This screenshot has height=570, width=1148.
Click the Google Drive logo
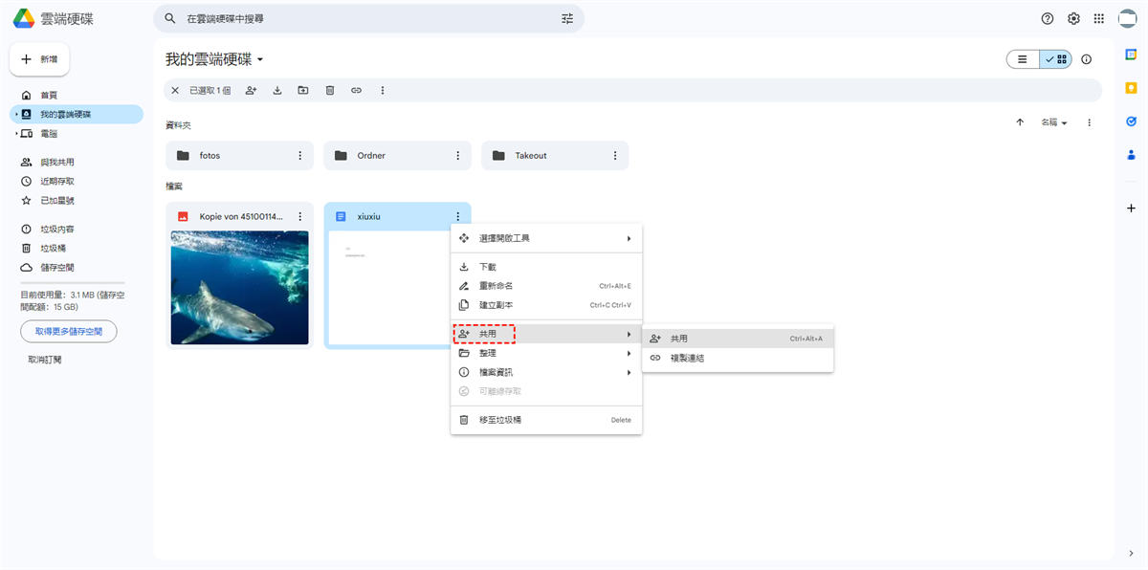pos(24,18)
